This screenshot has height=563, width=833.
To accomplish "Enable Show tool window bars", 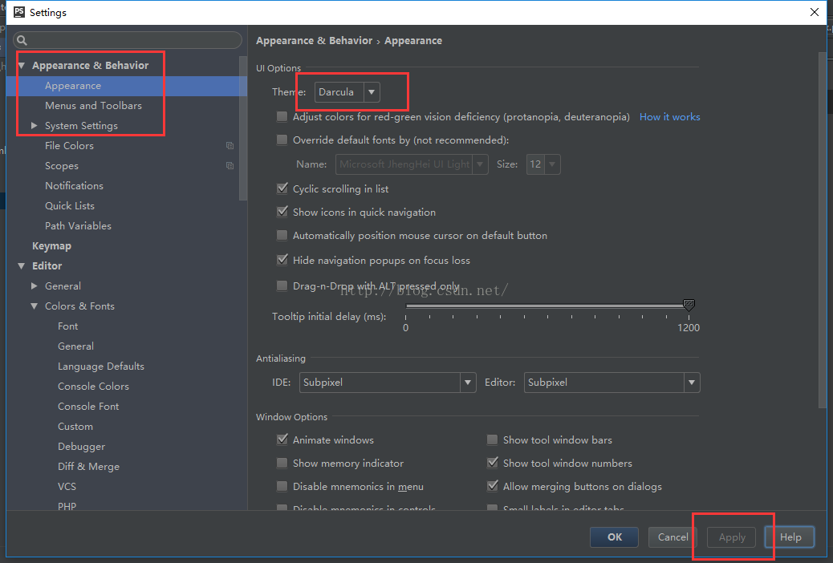I will click(x=493, y=440).
